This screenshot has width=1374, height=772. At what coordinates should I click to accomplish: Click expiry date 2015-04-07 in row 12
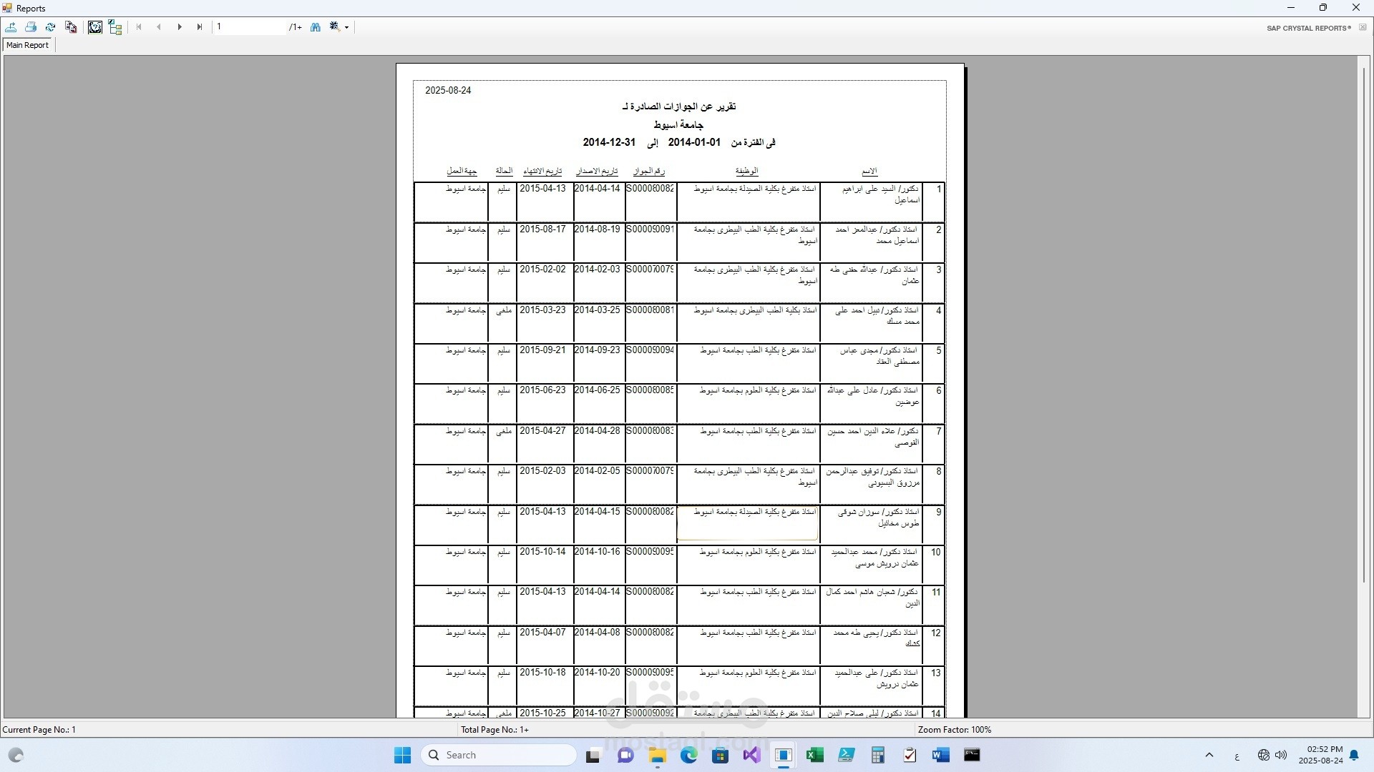(x=542, y=633)
